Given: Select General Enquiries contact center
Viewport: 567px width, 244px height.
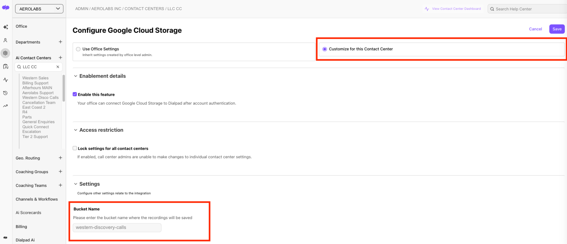Looking at the screenshot, I should coord(38,122).
